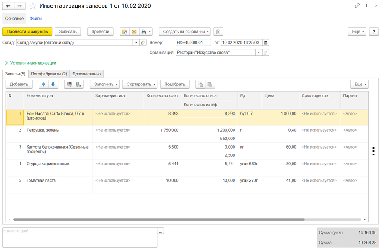This screenshot has width=381, height=249.
Task: Click the copy link chain icon
Action: [x=357, y=6]
